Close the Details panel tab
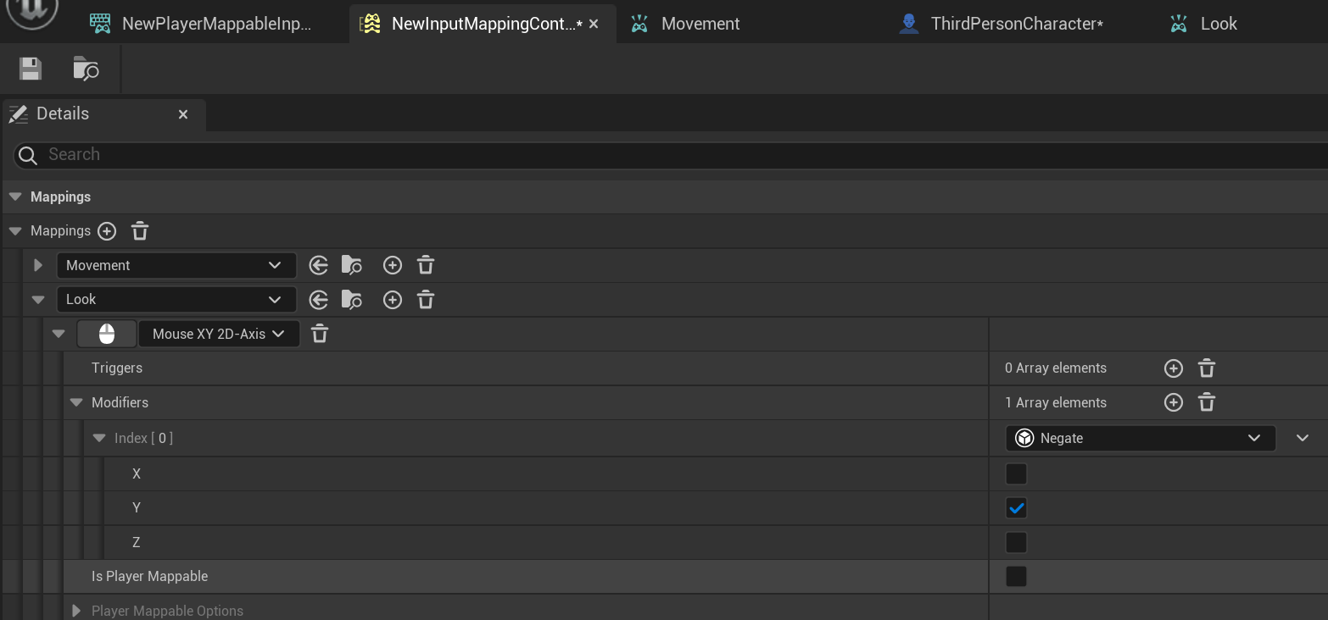 [x=183, y=114]
